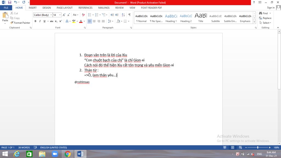Open the Font dialog launcher

pyautogui.click(x=85, y=28)
